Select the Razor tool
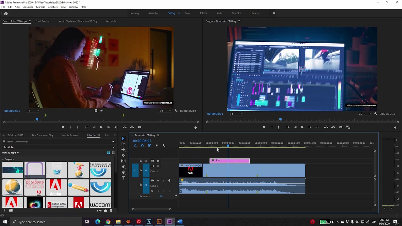Viewport: 402px width, 226px height. point(123,155)
